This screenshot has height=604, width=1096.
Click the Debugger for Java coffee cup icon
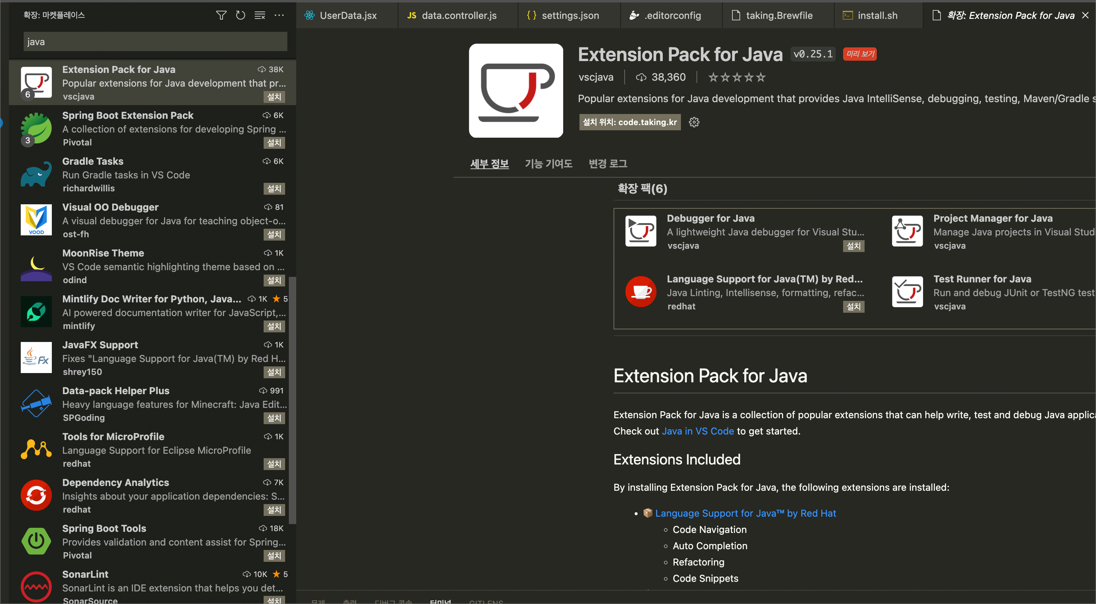click(641, 231)
